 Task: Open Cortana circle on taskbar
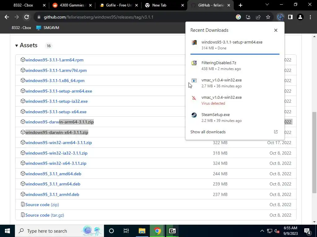(111, 231)
